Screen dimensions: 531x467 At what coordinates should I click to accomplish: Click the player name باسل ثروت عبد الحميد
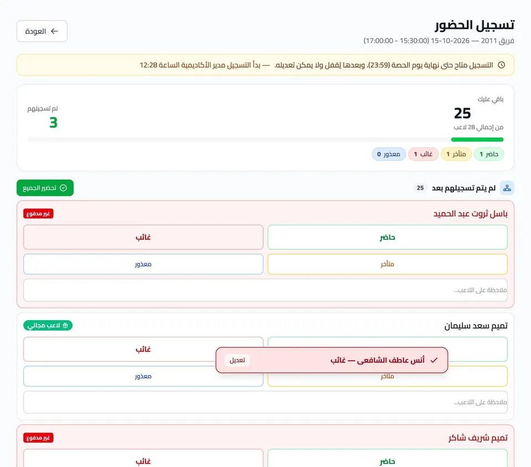click(470, 214)
